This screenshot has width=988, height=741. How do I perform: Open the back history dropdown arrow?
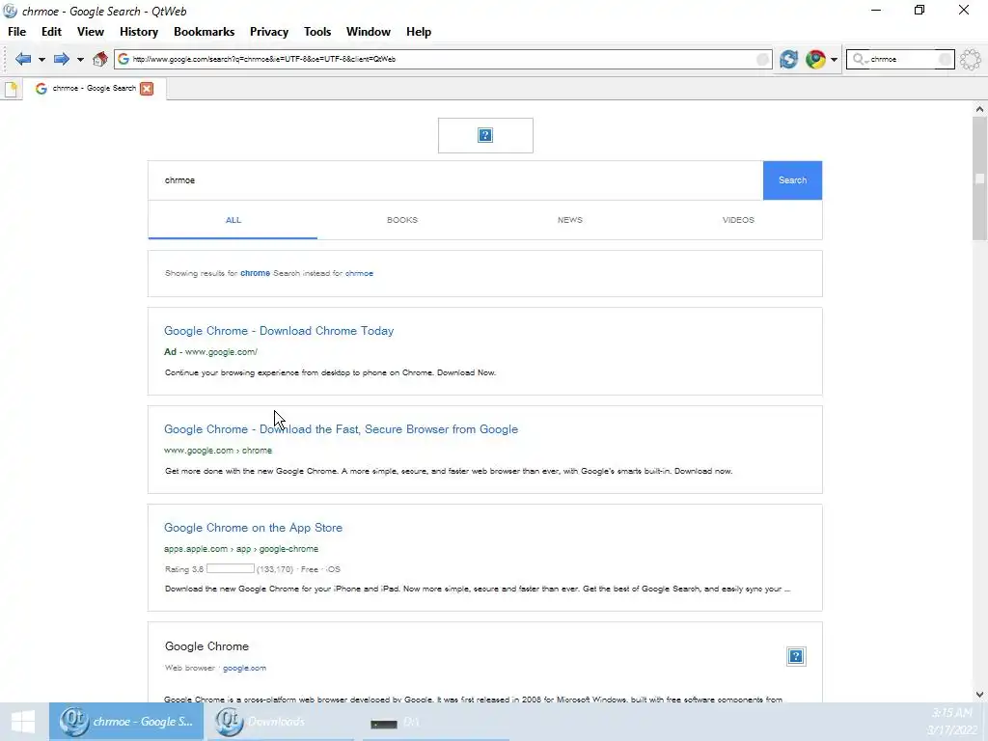tap(41, 60)
